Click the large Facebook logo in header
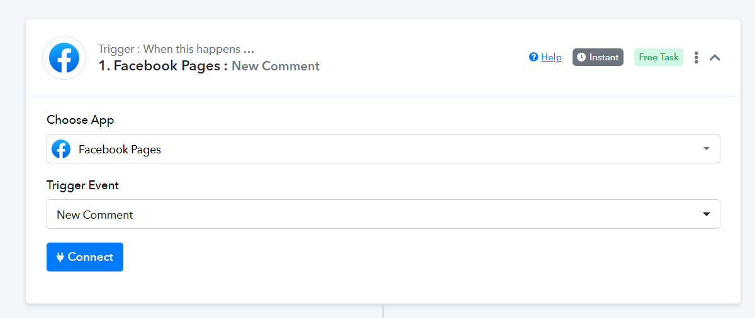755x318 pixels. pyautogui.click(x=64, y=58)
